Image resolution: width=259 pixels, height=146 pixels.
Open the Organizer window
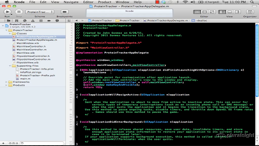(x=250, y=12)
